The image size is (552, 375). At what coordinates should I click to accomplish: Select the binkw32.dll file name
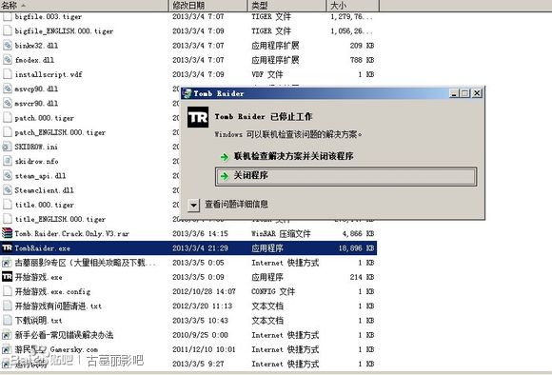[36, 46]
